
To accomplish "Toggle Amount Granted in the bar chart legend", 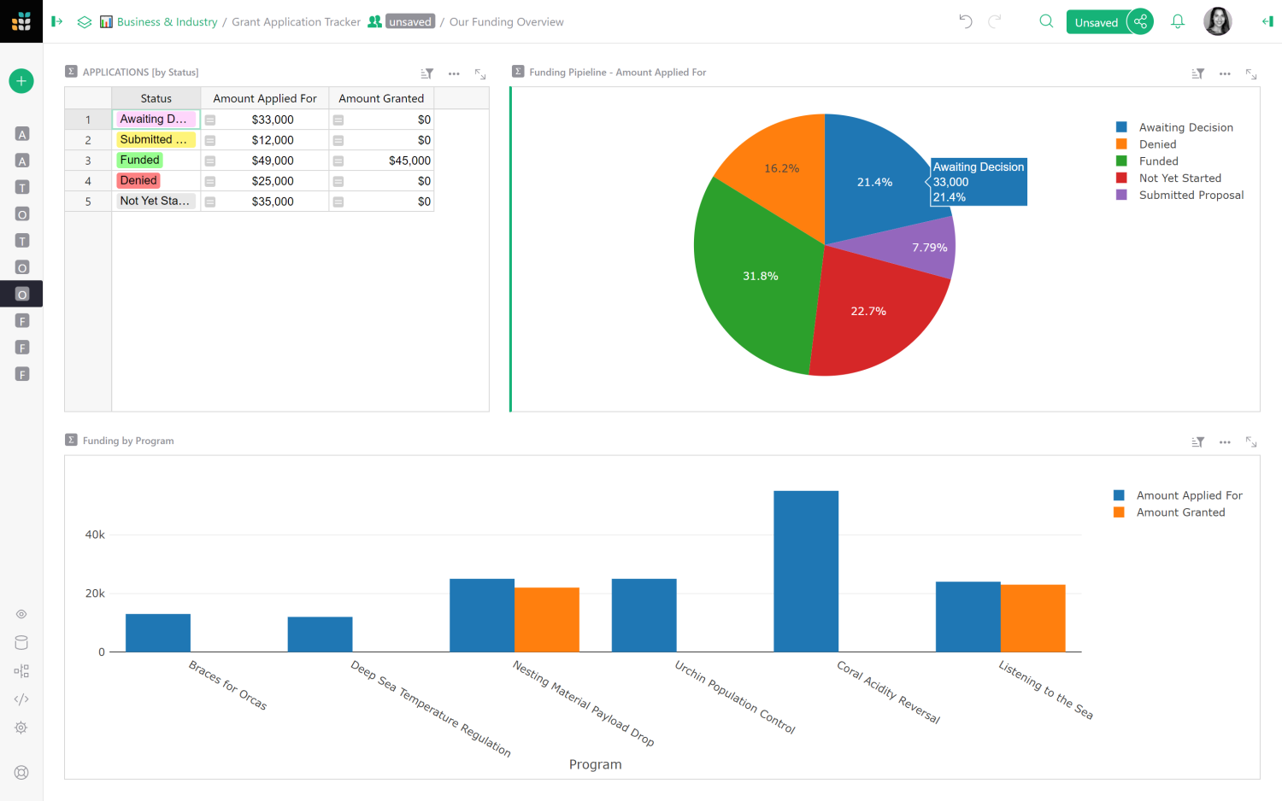I will pyautogui.click(x=1181, y=512).
